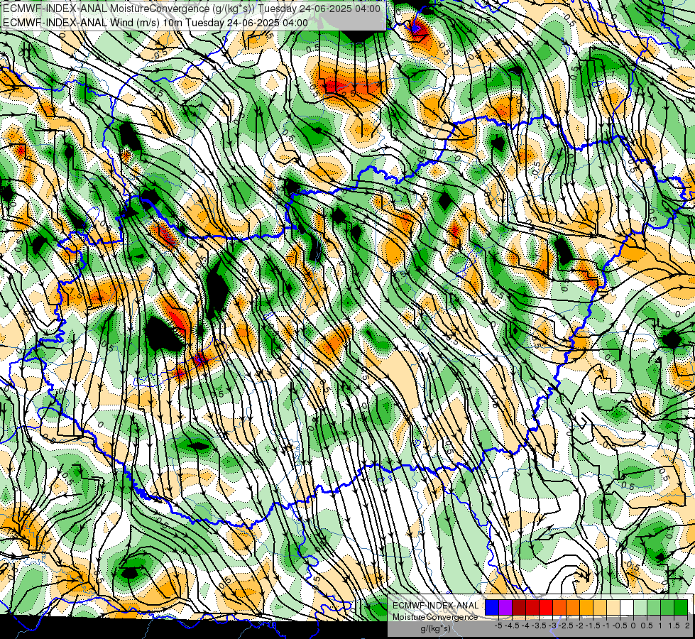695x639 pixels.
Task: Select the white legend swatch
Action: coord(627,607)
